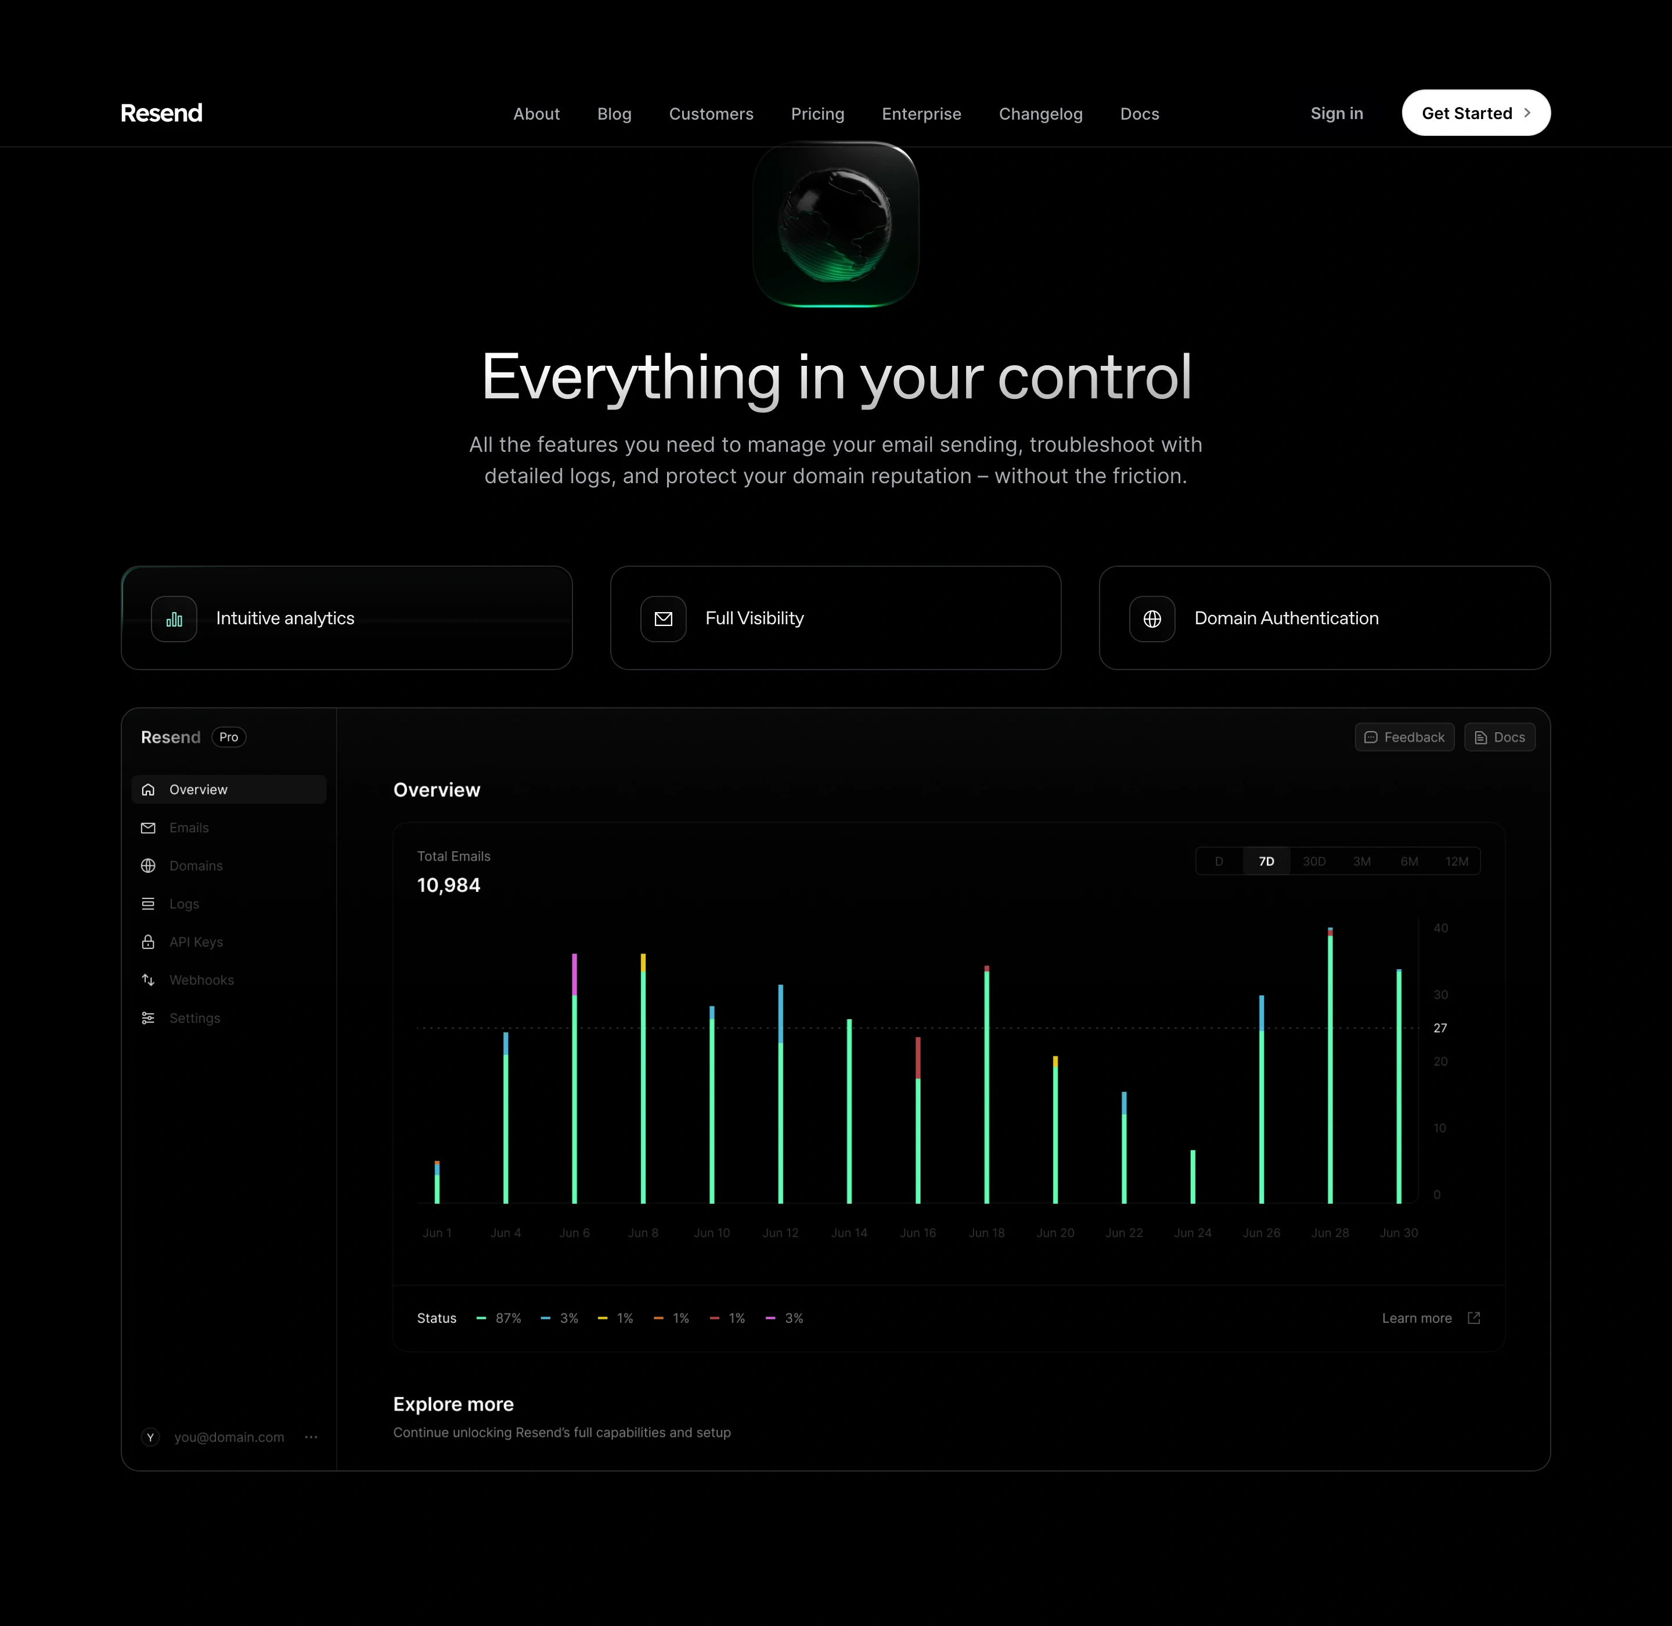This screenshot has width=1672, height=1626.
Task: Click the Webhooks sidebar icon
Action: 148,981
